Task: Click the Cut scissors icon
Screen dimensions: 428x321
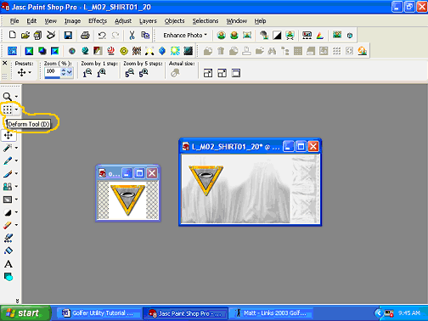Action: (x=132, y=35)
